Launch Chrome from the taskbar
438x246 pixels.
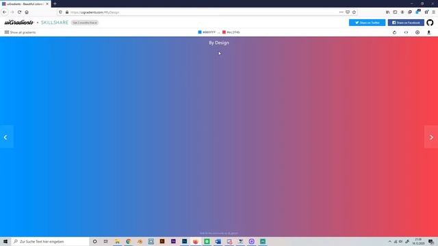click(x=129, y=241)
